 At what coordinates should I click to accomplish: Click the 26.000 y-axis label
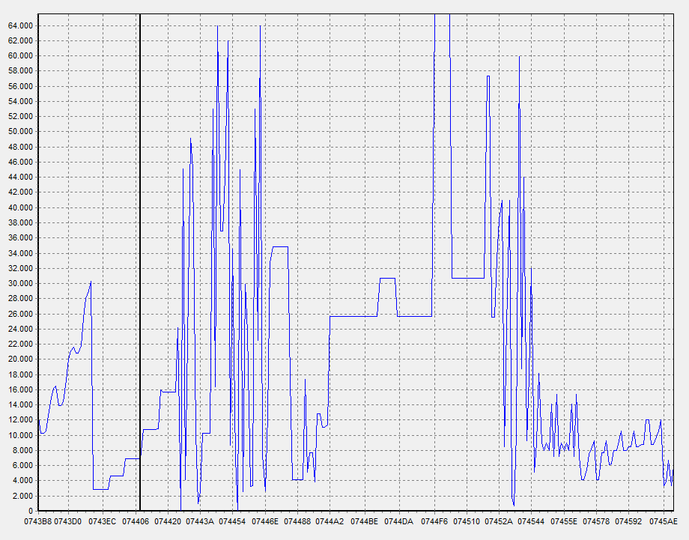[20, 314]
